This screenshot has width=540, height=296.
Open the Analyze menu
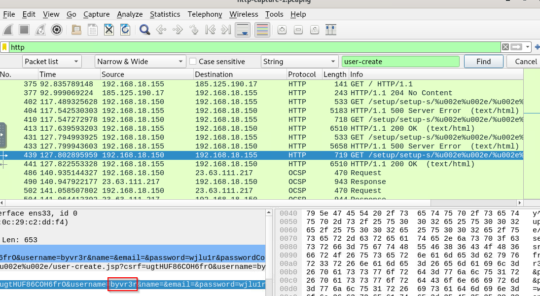[x=130, y=14]
